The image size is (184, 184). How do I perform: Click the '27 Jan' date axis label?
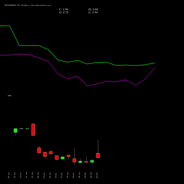[x=62, y=175]
